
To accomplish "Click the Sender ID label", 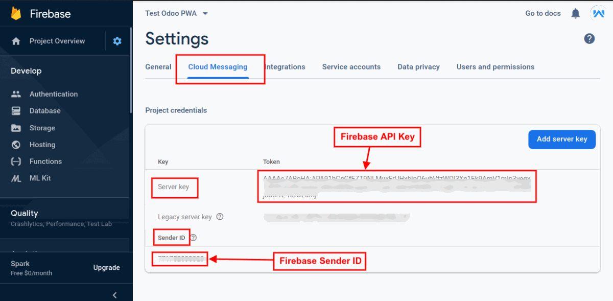I will pos(172,238).
